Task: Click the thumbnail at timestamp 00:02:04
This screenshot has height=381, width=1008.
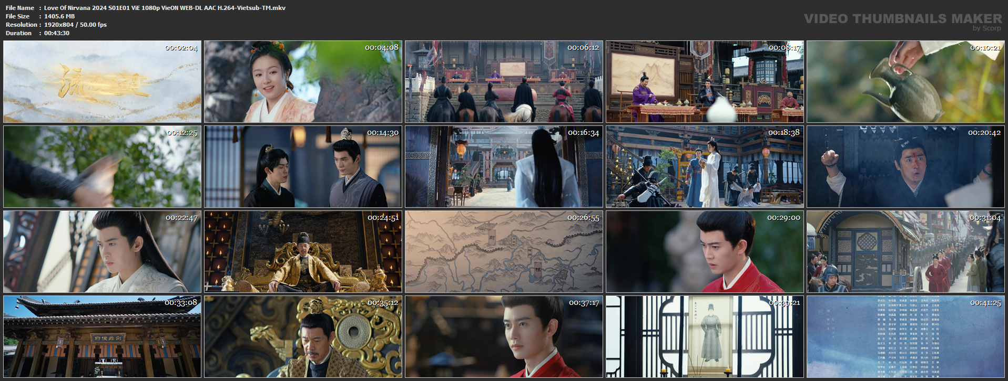Action: 102,82
